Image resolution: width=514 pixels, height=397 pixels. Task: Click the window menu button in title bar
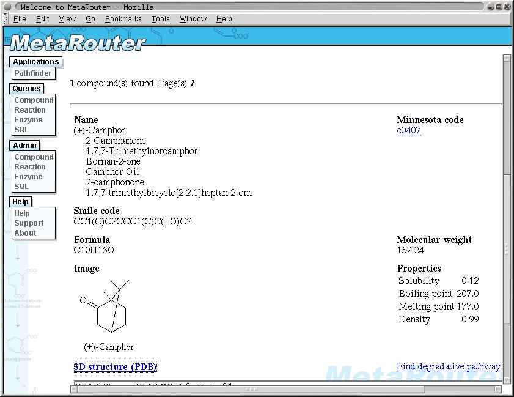7,7
